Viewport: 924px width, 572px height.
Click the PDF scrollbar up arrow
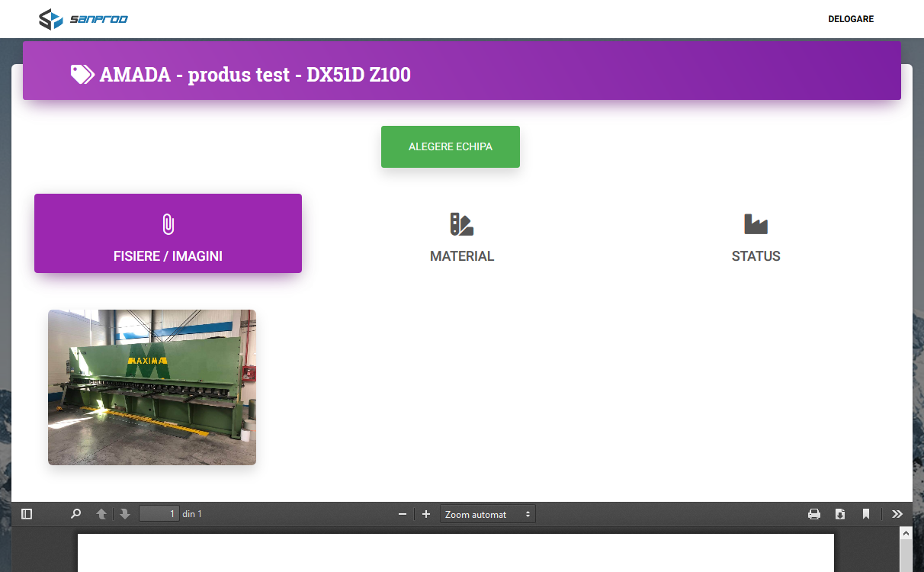906,534
